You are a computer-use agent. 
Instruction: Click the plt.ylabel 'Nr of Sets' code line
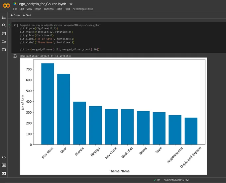coord(47,39)
